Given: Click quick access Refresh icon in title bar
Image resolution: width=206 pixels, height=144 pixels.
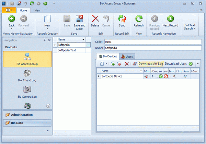Looking at the screenshot, I should point(32,3).
